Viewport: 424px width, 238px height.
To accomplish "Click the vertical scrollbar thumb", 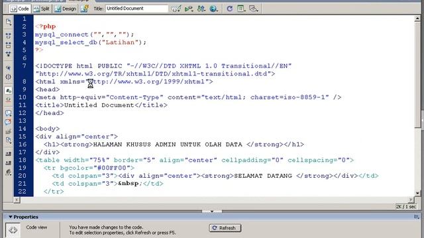I will pos(417,75).
